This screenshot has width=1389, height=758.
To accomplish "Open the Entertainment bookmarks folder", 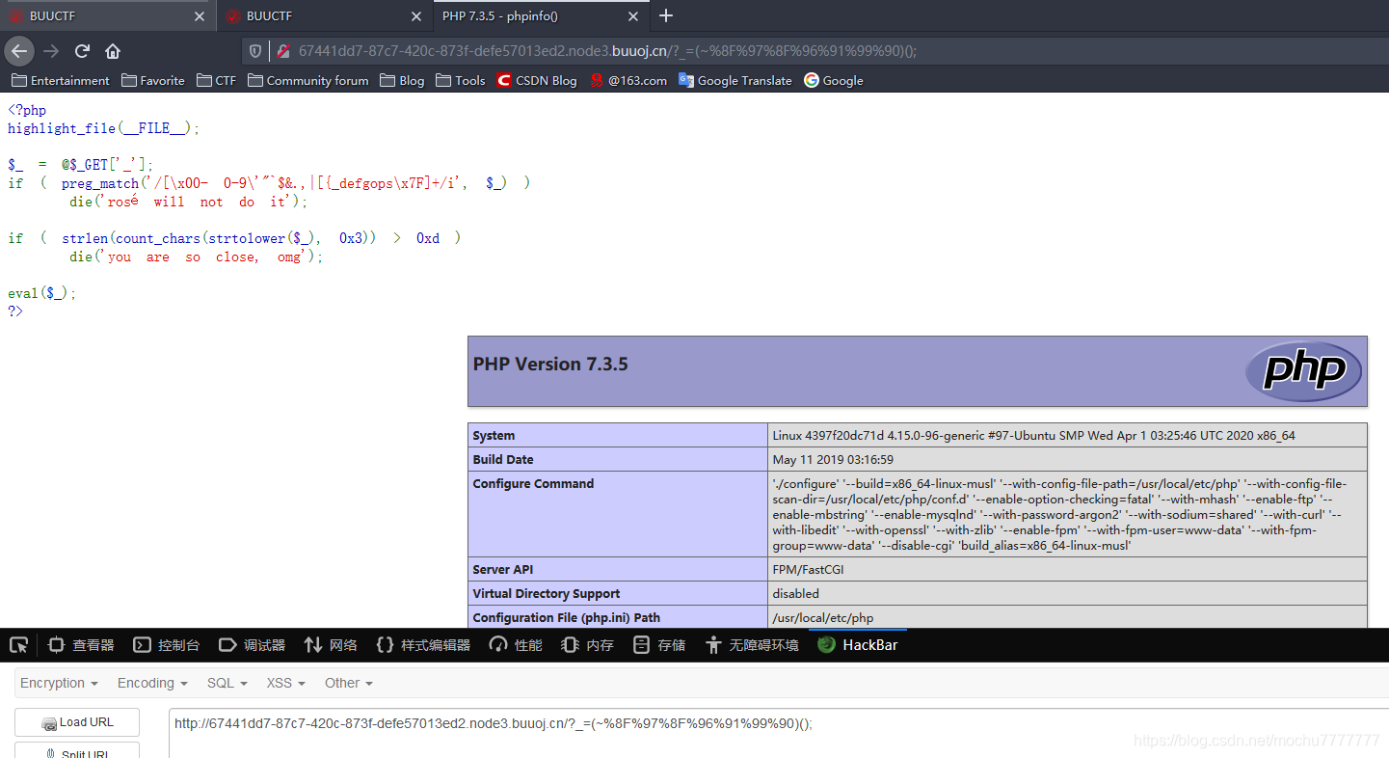I will point(61,80).
